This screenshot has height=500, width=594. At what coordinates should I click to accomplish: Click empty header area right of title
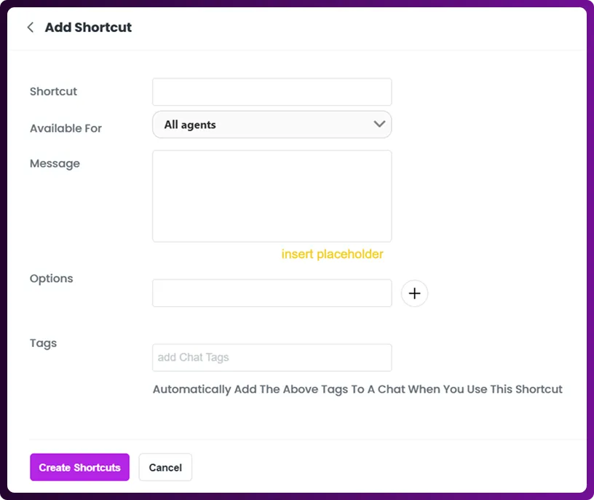364,28
